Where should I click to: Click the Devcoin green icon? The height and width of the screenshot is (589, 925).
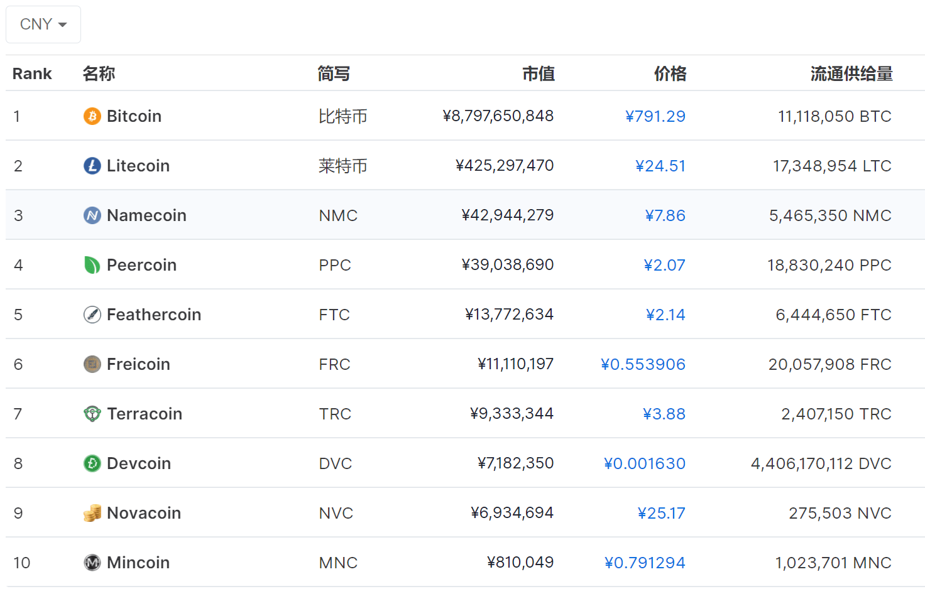pos(92,463)
